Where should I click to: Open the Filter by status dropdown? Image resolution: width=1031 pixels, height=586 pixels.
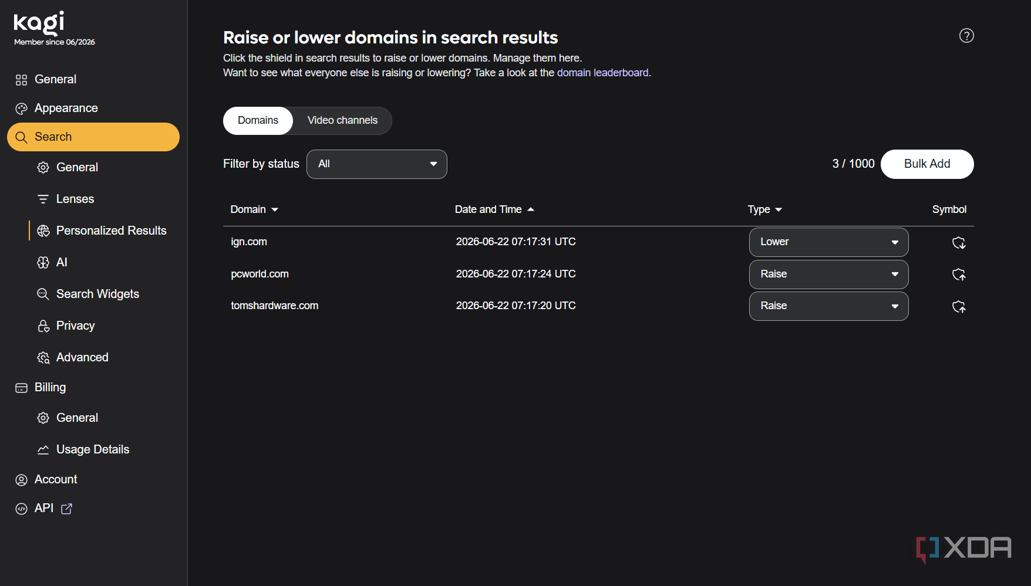pos(377,164)
